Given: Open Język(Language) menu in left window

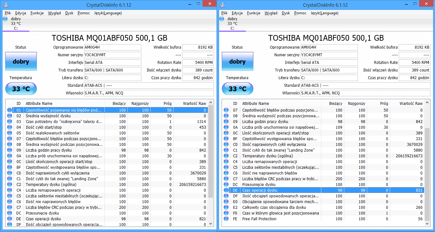Looking at the screenshot, I should (x=108, y=13).
